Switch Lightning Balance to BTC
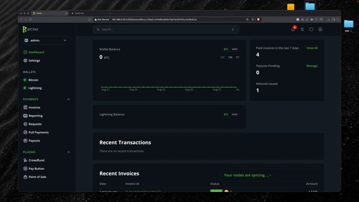Image resolution: width=359 pixels, height=202 pixels. click(x=226, y=114)
